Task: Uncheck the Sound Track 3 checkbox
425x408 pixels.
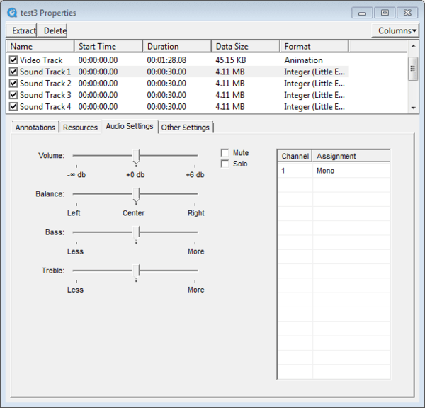Action: pos(13,95)
